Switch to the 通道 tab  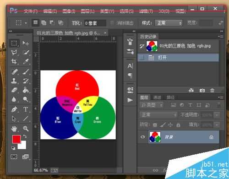point(157,98)
